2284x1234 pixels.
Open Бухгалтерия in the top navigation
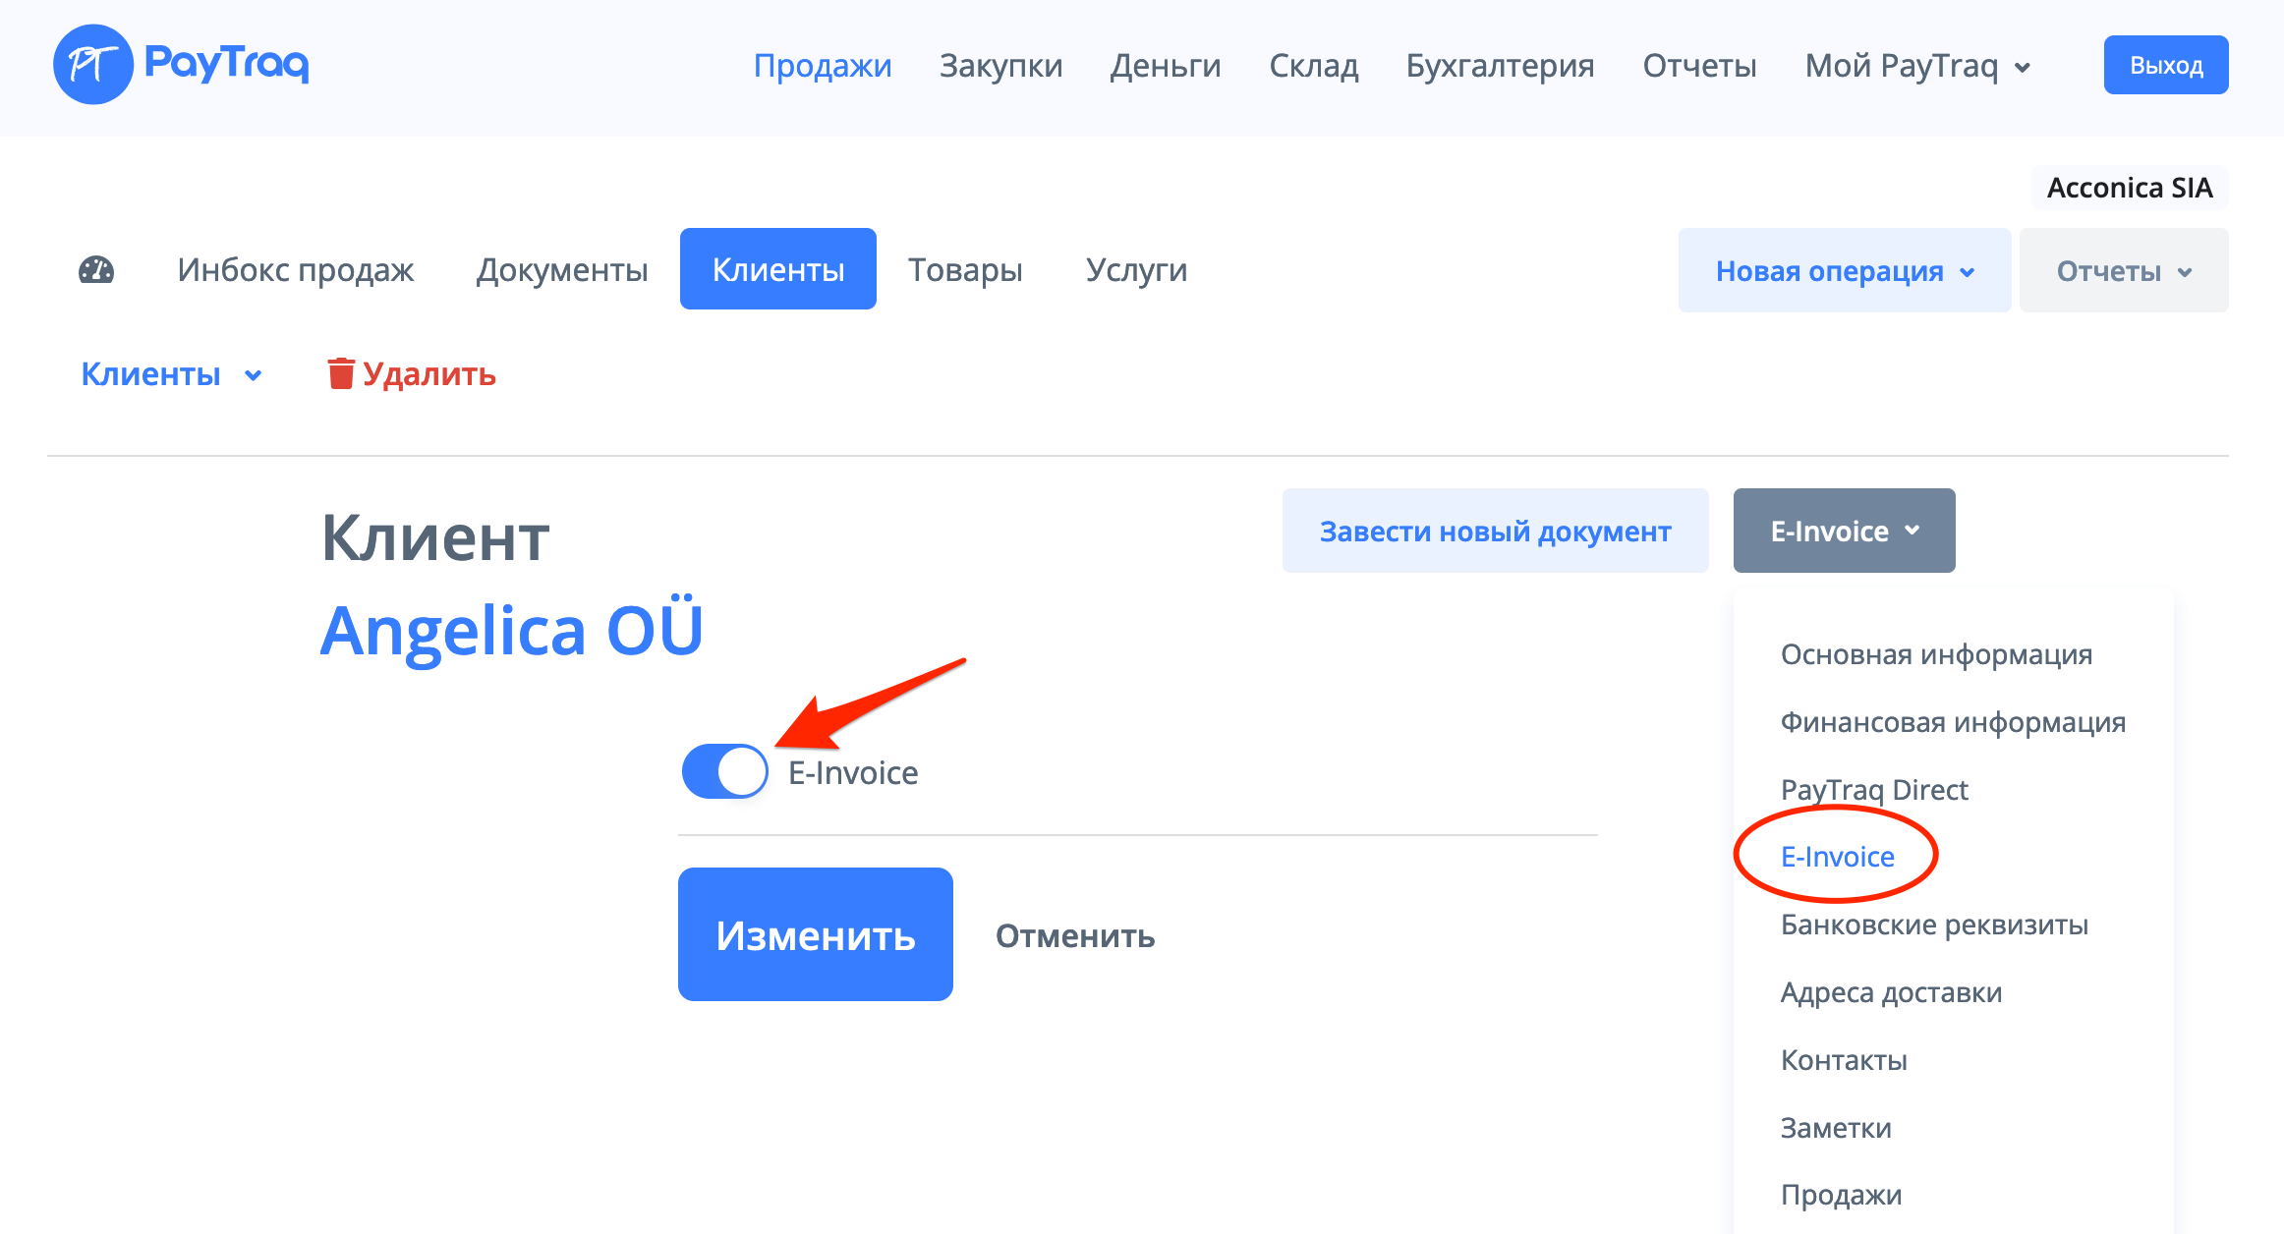tap(1500, 66)
